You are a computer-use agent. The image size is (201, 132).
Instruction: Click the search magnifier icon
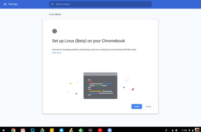pyautogui.click(x=53, y=4)
